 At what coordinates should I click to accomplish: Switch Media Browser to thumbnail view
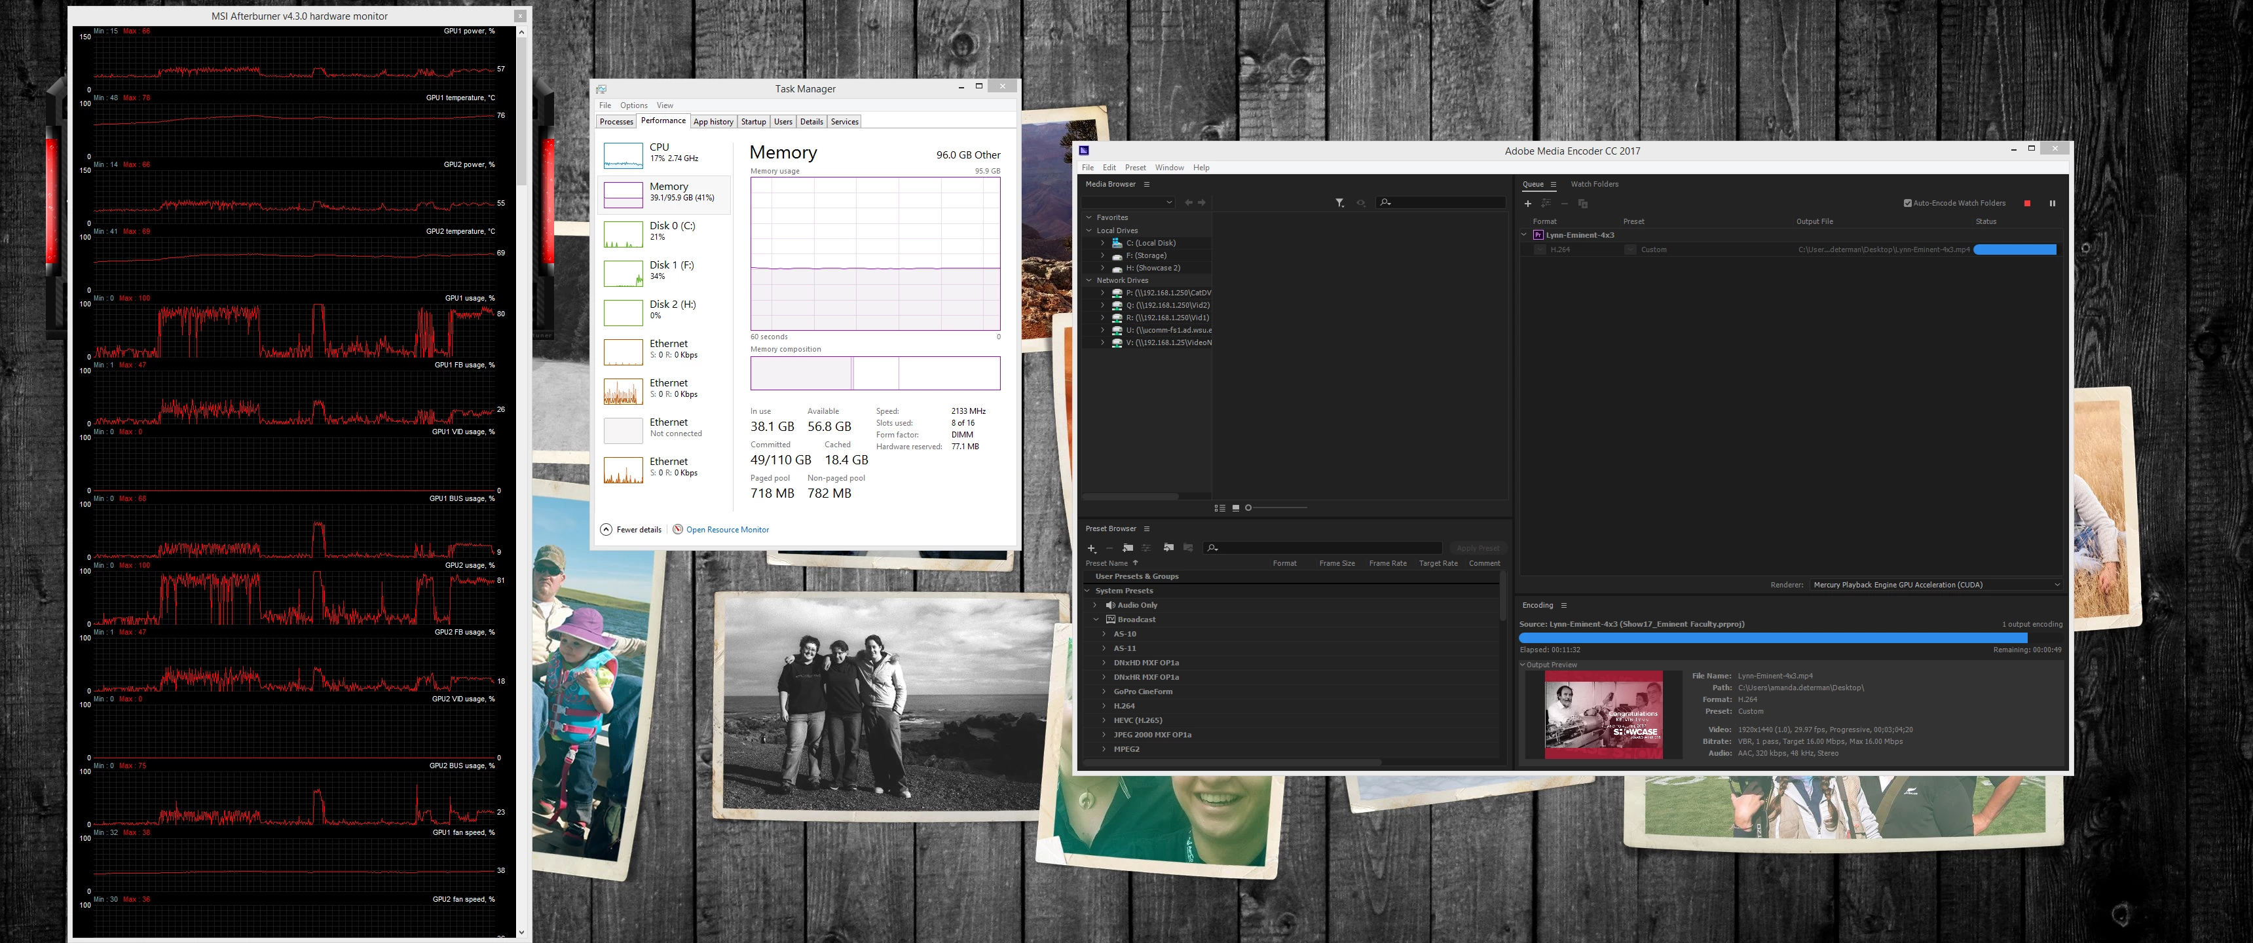1235,508
